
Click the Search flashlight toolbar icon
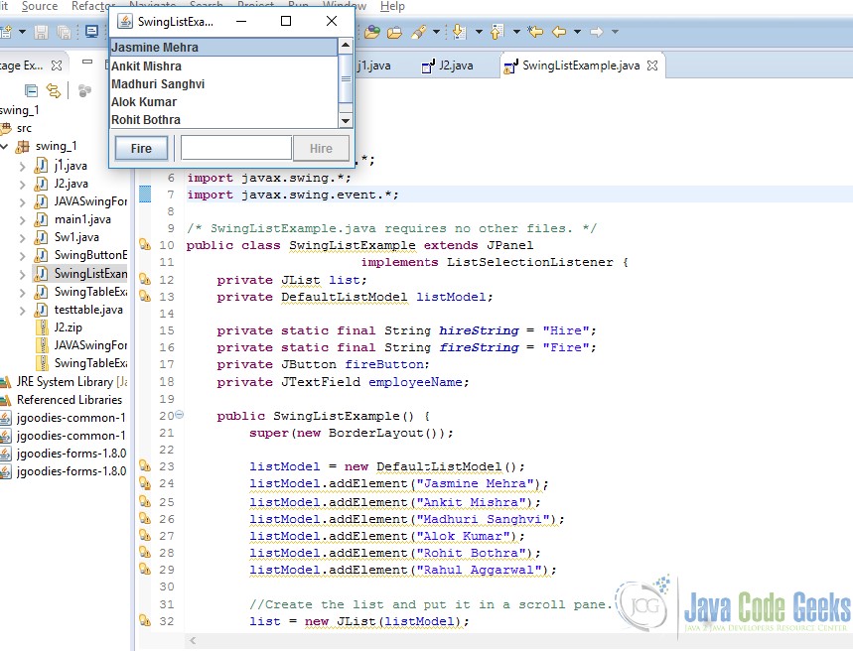click(x=418, y=32)
